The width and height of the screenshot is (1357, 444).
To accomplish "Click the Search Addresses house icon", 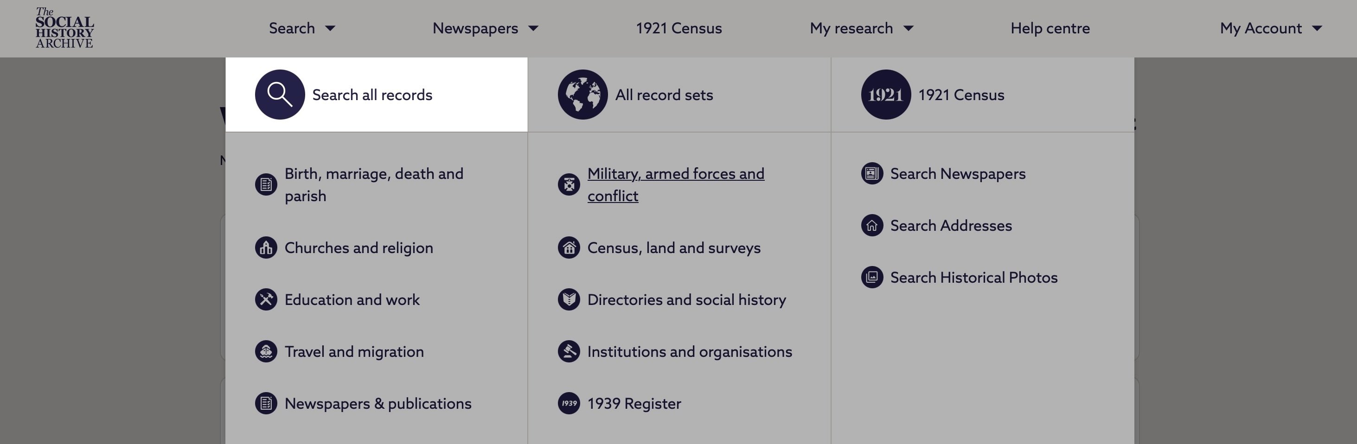I will 872,225.
